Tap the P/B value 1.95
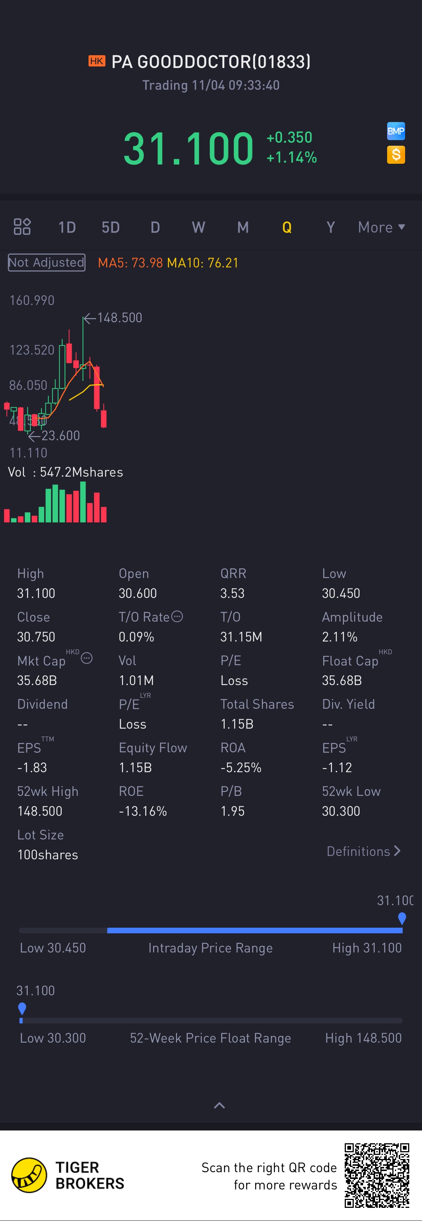The width and height of the screenshot is (422, 1221). [x=233, y=812]
